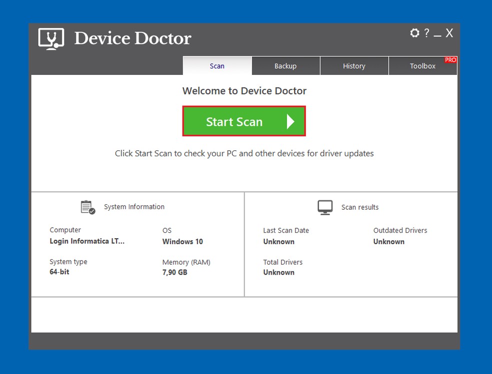Click the Scan results monitor icon
Image resolution: width=492 pixels, height=374 pixels.
(325, 207)
